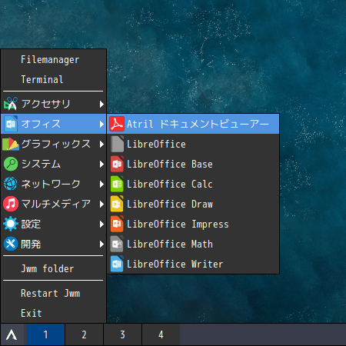Expand the マルチメディア submenu arrow

101,204
